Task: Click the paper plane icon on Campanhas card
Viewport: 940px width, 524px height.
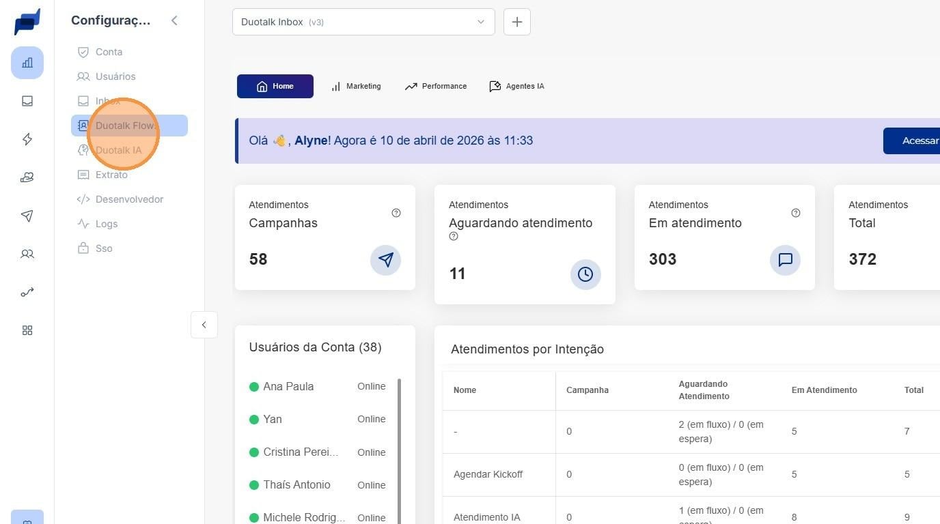Action: coord(386,260)
